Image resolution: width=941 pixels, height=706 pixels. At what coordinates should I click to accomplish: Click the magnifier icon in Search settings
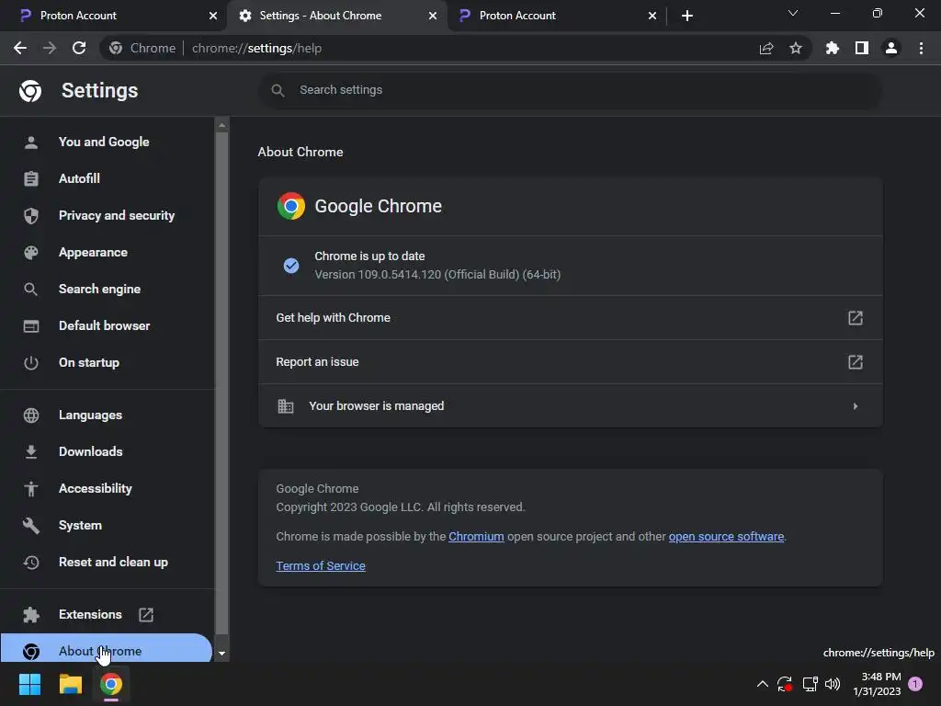click(278, 90)
